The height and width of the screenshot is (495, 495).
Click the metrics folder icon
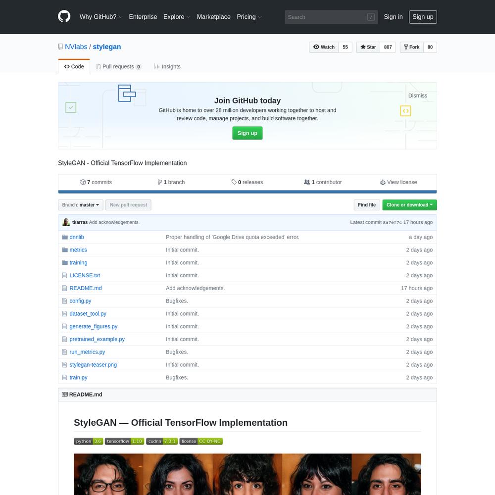(65, 249)
